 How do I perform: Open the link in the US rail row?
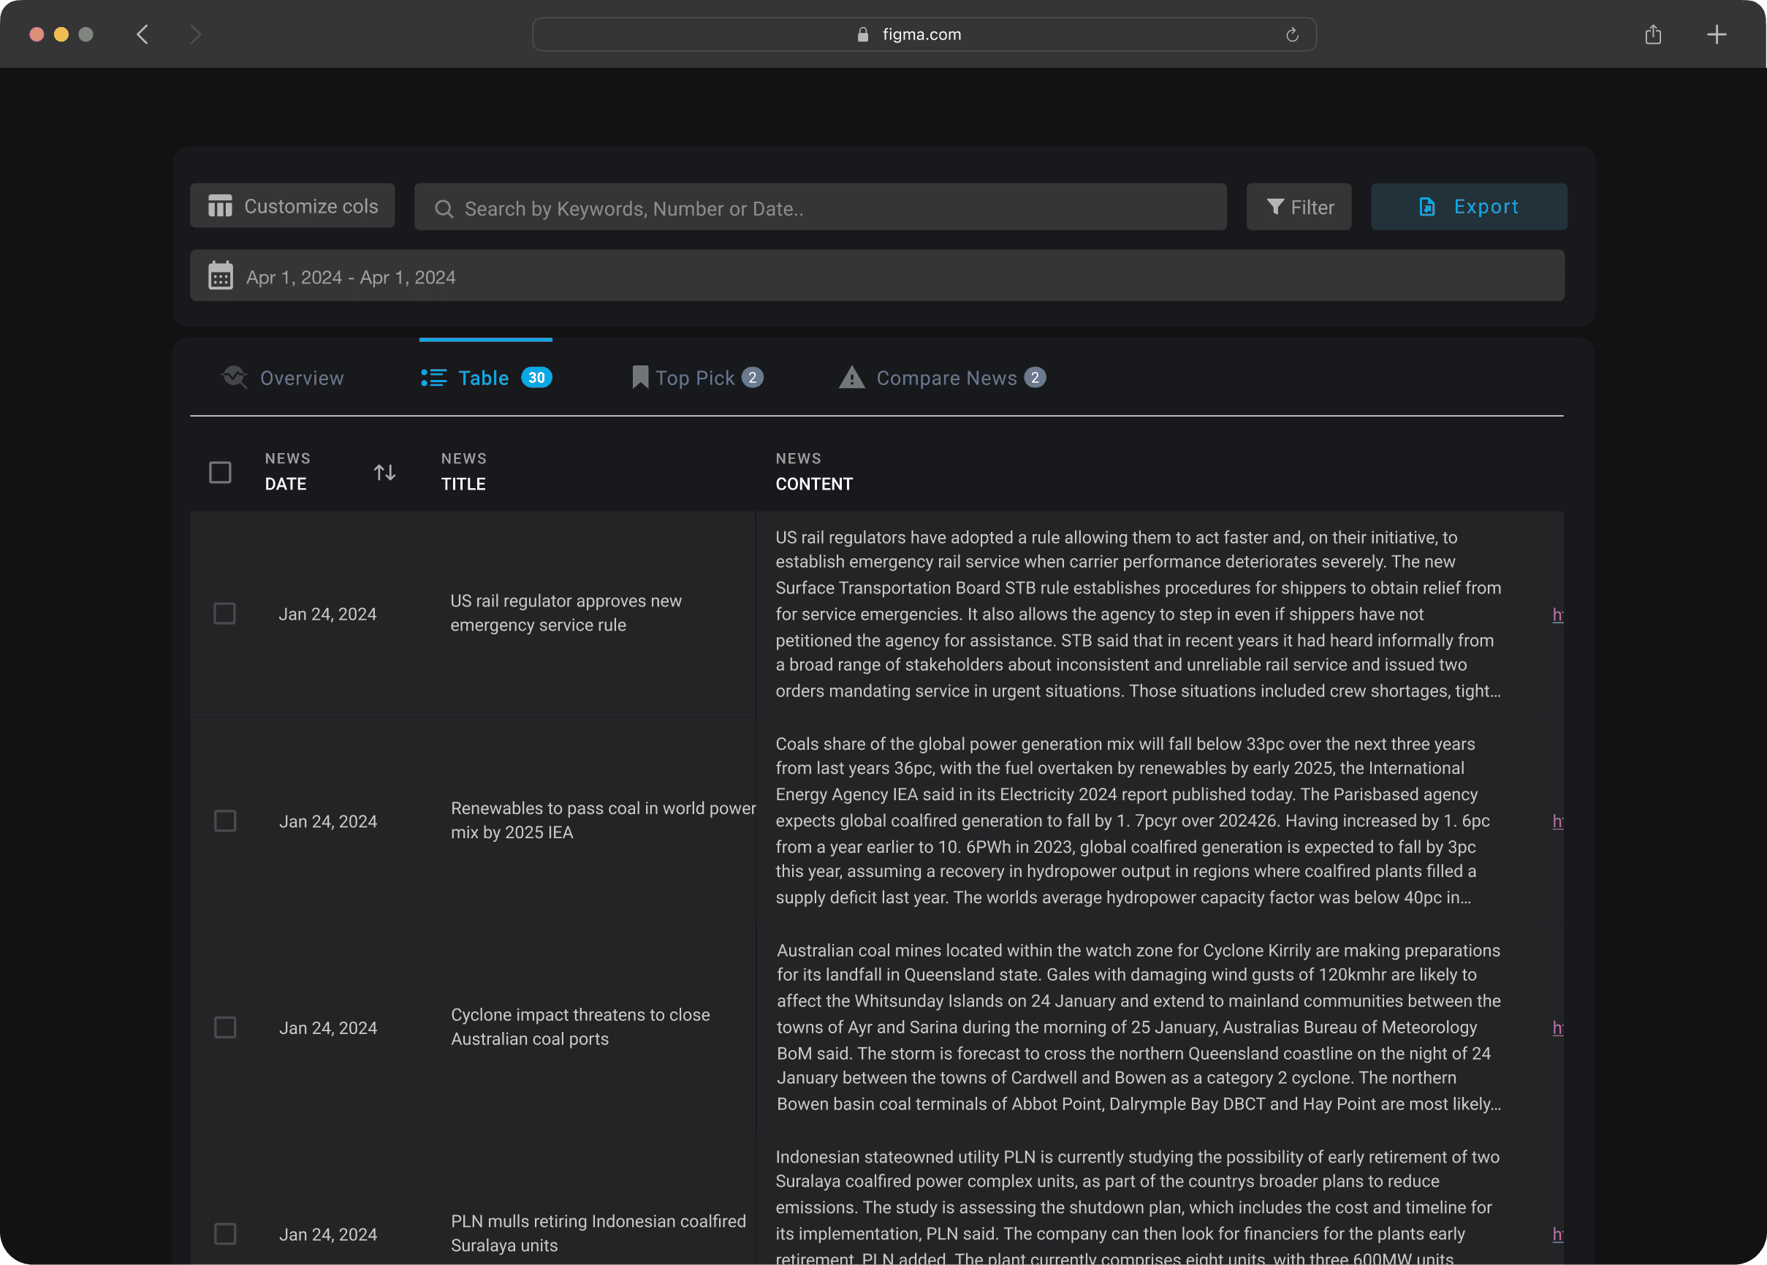point(1557,615)
